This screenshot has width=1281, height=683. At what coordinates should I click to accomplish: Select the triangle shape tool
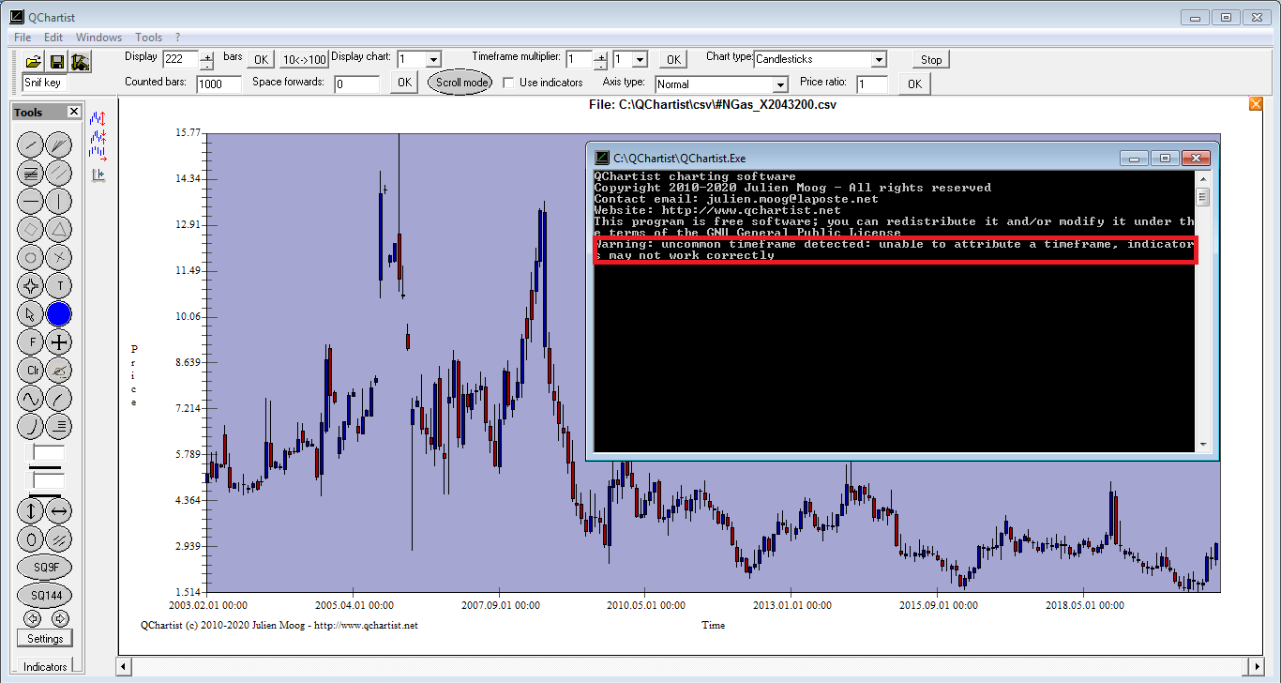(x=59, y=229)
